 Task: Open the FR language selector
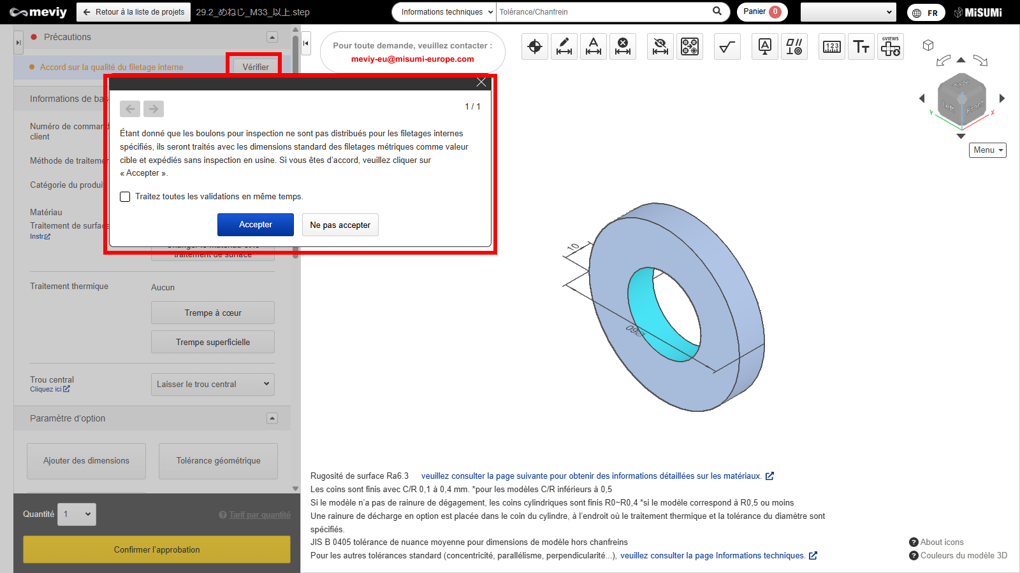(x=926, y=13)
